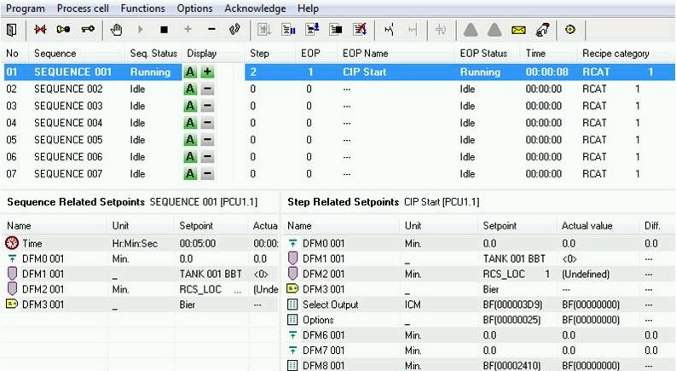Click the exit door icon in toolbar
676x371 pixels.
pyautogui.click(x=11, y=30)
